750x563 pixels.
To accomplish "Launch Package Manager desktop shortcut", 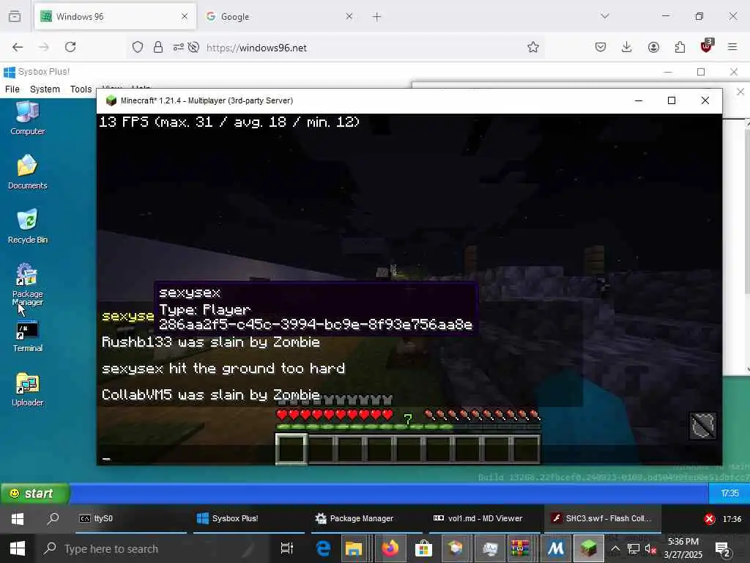I will click(x=28, y=284).
